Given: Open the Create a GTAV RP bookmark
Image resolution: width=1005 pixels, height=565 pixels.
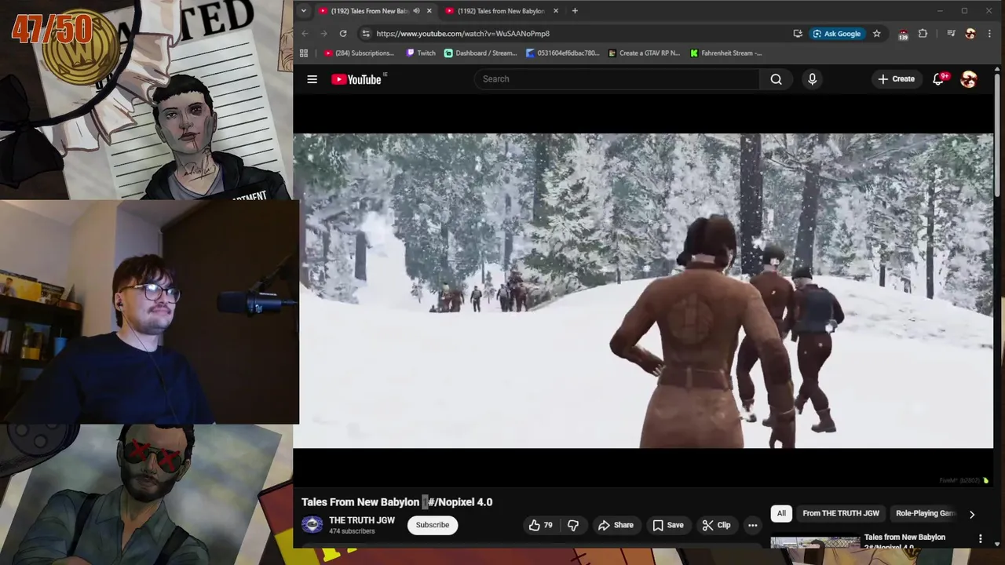Looking at the screenshot, I should tap(645, 53).
